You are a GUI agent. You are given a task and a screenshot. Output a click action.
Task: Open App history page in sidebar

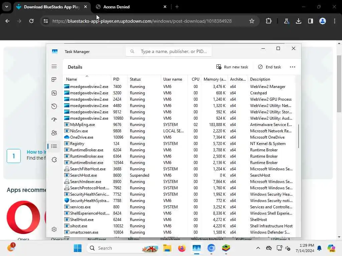pos(54,106)
